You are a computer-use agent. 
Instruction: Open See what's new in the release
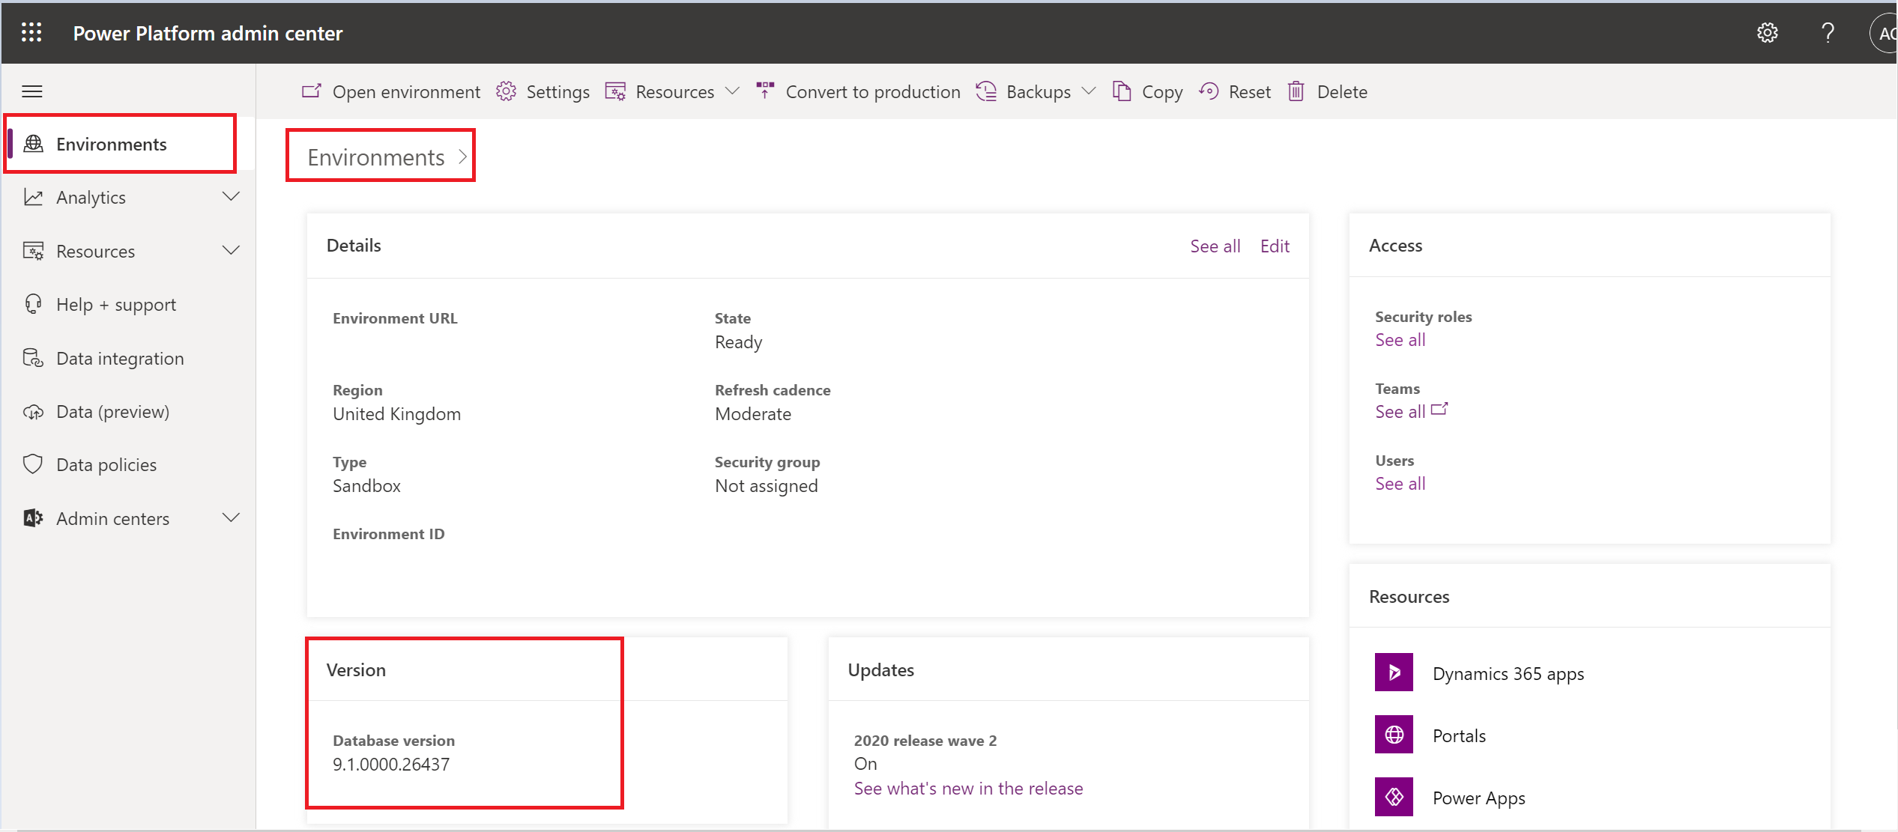coord(968,788)
